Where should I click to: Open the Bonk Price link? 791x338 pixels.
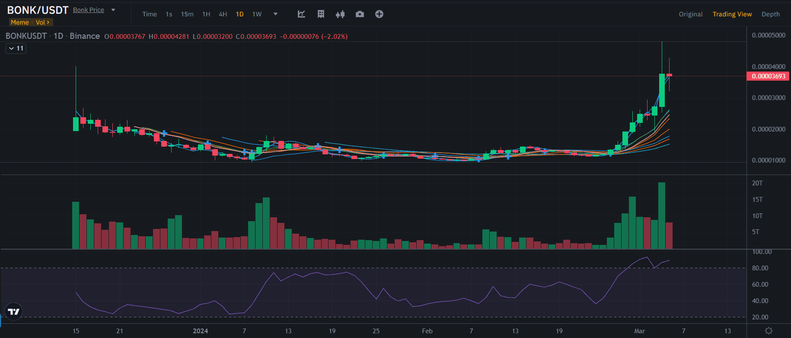pos(89,10)
